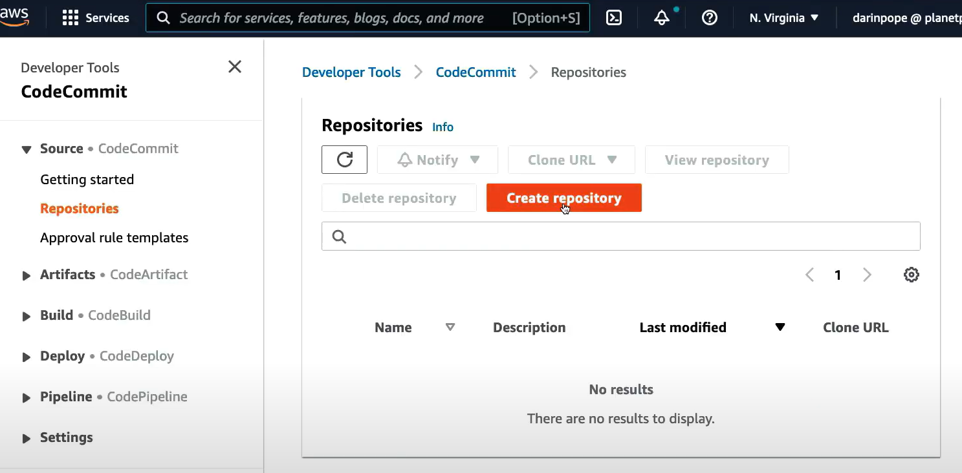Open Getting started in sidebar
This screenshot has width=962, height=473.
(87, 180)
